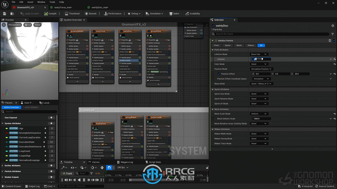Add a new User Exposed parameter

(51, 118)
